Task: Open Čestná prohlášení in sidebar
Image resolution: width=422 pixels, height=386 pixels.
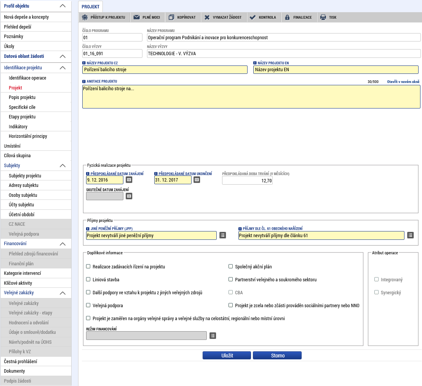Action: (x=36, y=361)
